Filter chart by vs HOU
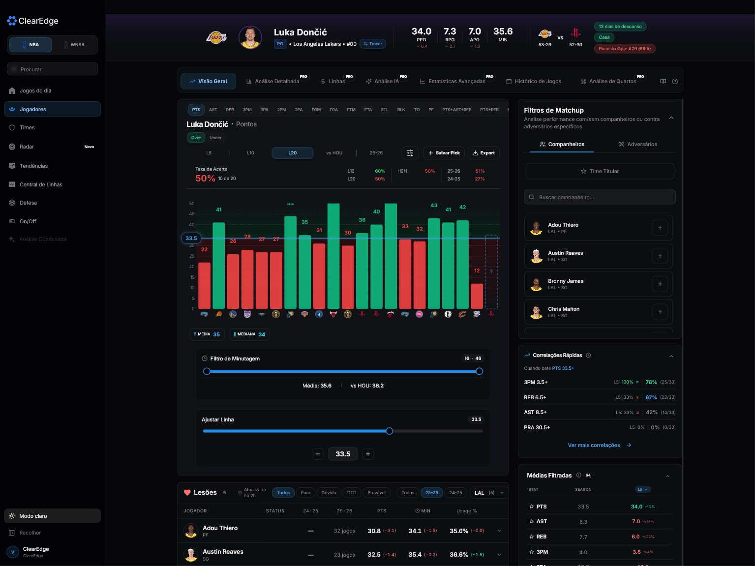Viewport: 755px width, 566px height. (334, 153)
